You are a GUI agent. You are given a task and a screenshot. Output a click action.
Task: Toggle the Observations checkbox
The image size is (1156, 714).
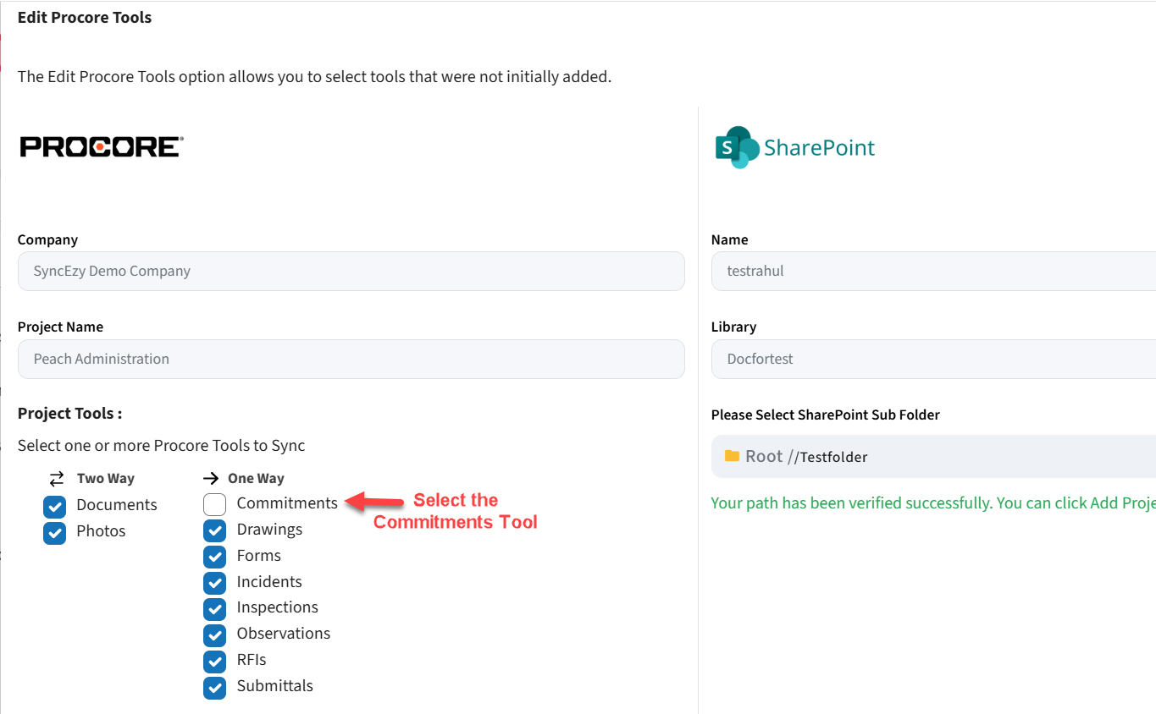pyautogui.click(x=215, y=634)
